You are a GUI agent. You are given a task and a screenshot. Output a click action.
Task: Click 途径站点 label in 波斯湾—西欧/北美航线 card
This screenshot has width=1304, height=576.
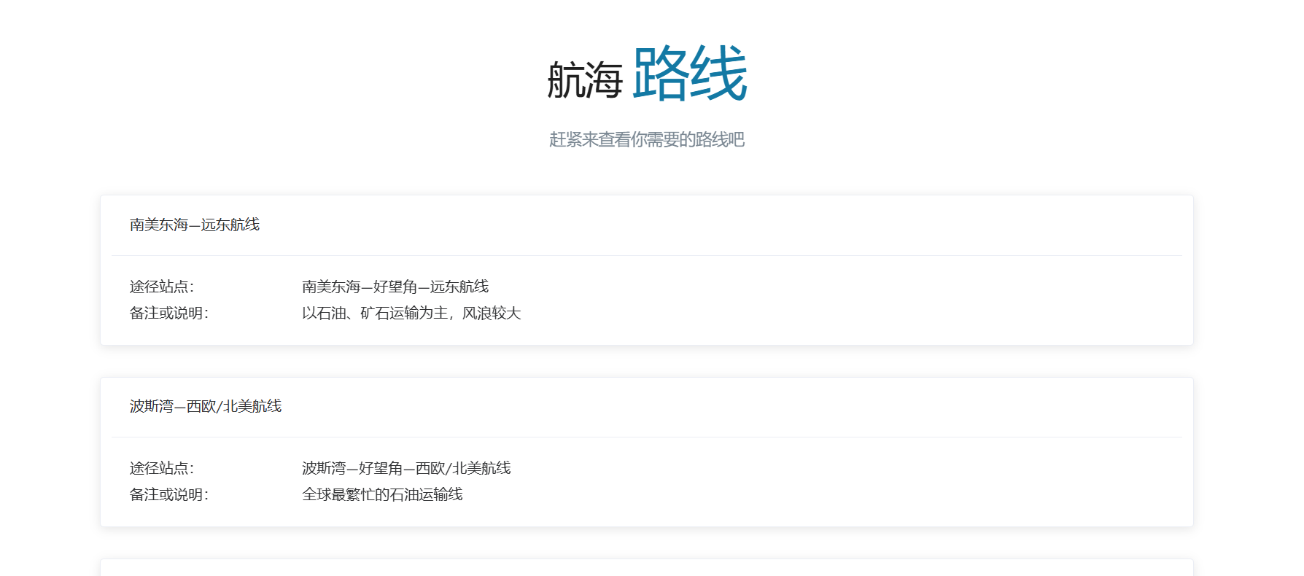(162, 468)
